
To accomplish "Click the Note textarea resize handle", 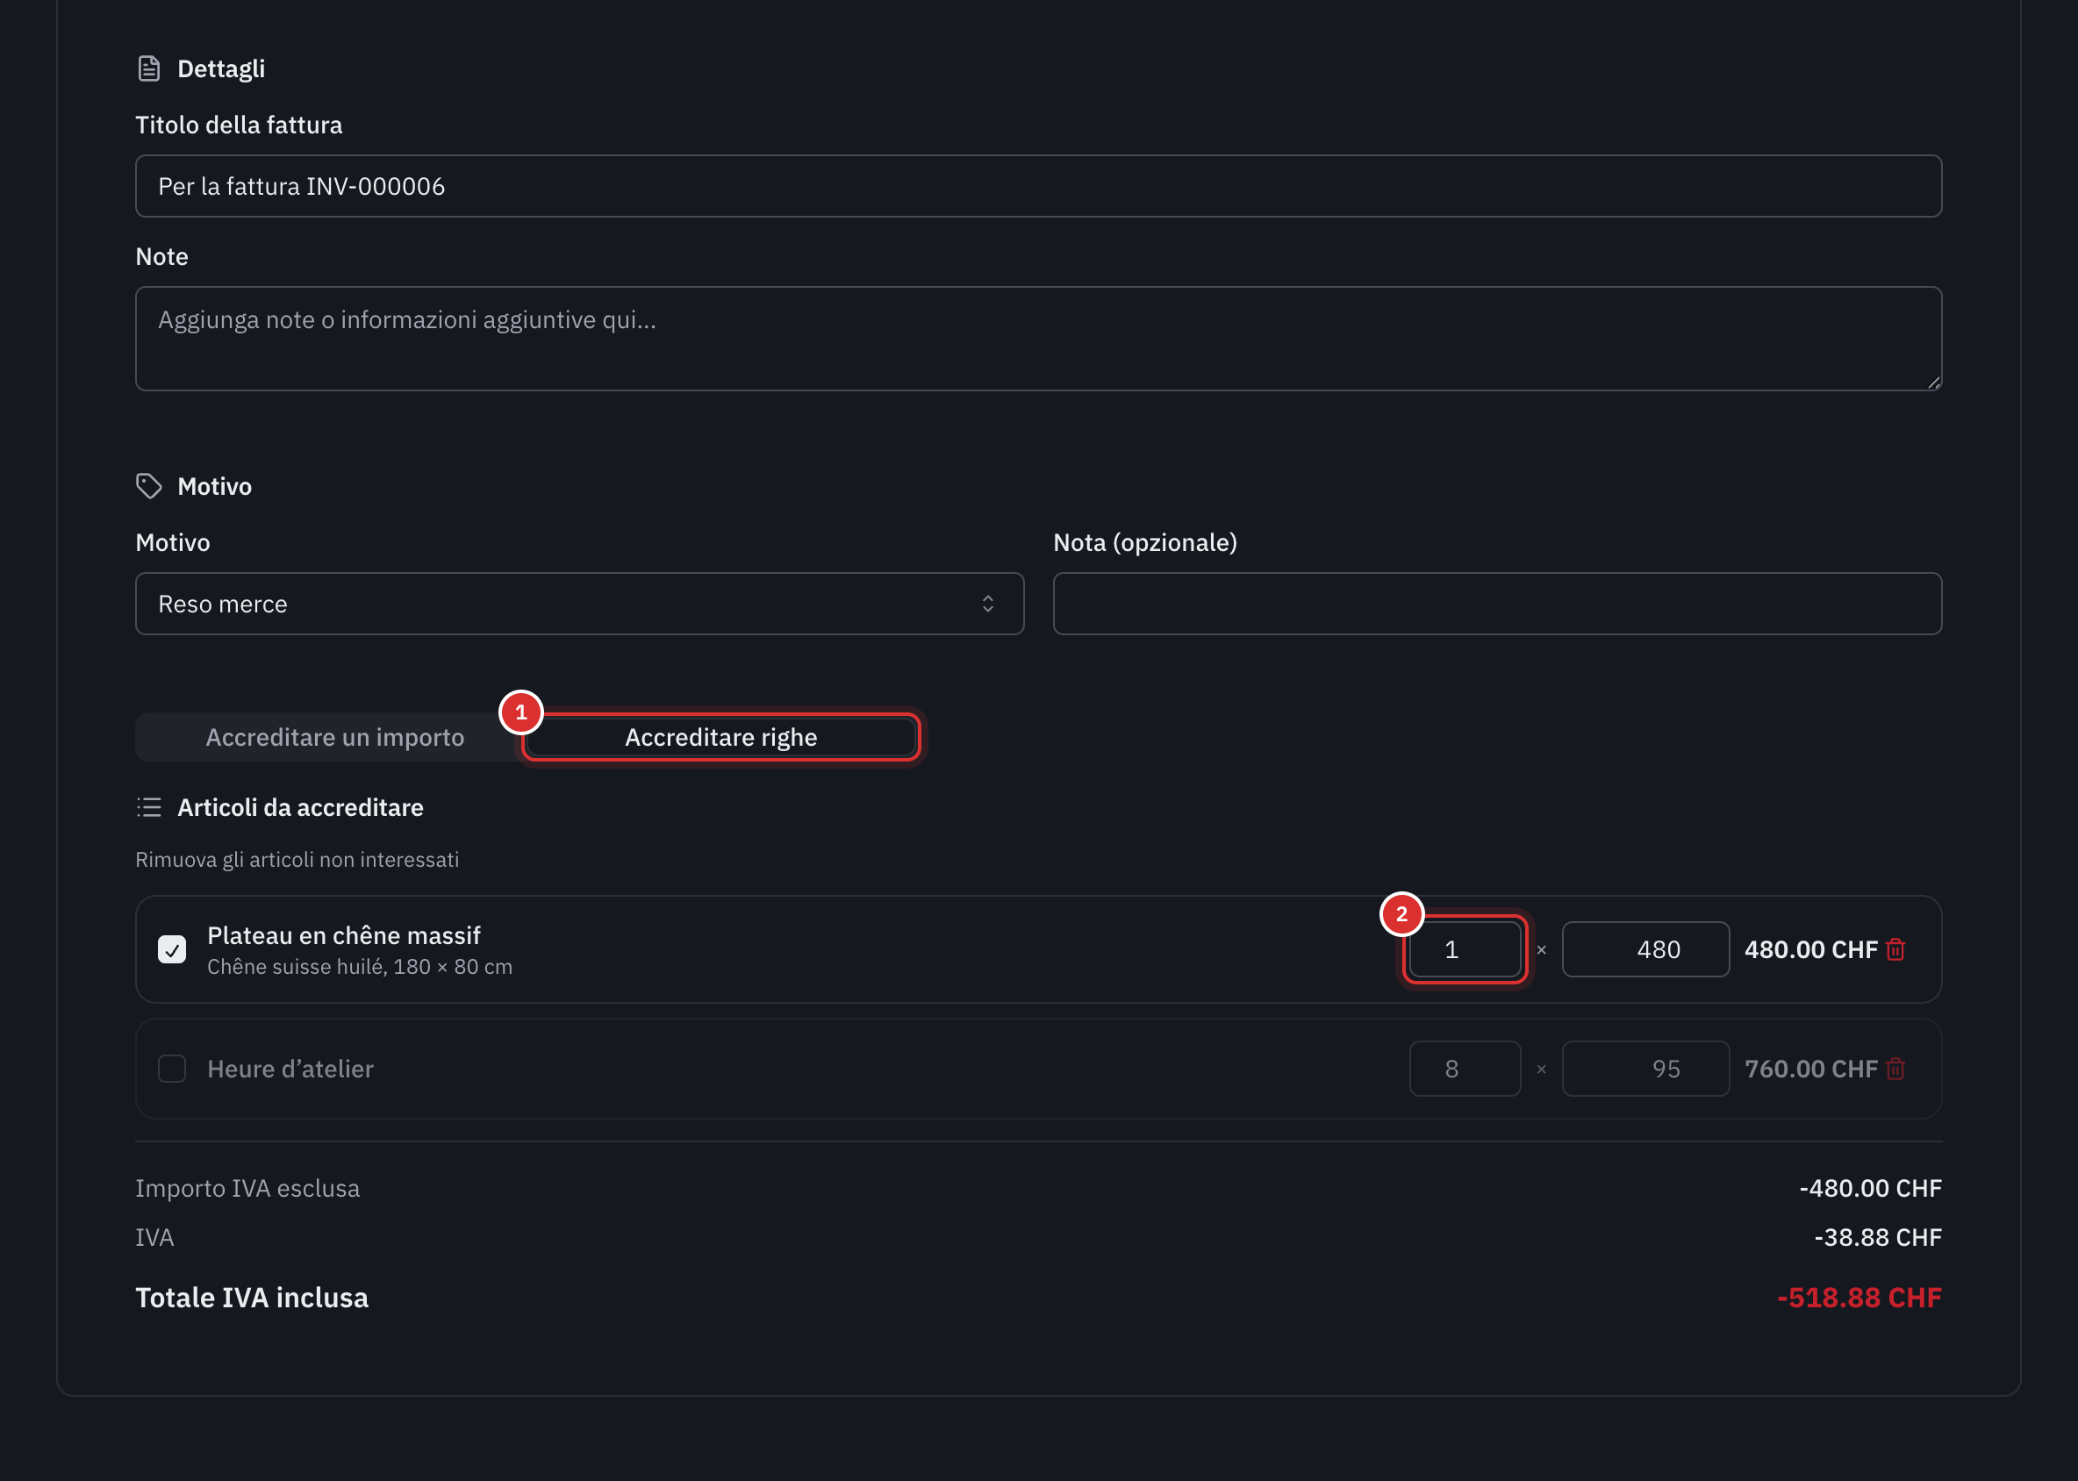I will [1933, 383].
